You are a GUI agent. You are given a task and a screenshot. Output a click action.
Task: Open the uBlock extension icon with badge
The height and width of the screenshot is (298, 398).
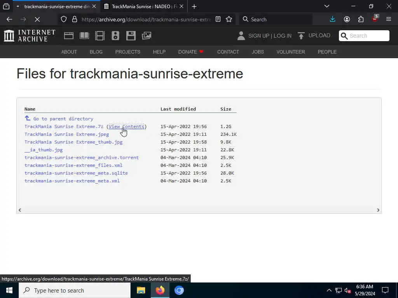375,19
